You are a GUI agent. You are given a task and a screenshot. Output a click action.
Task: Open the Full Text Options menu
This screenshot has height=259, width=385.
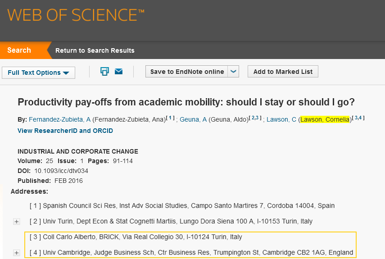(x=39, y=73)
